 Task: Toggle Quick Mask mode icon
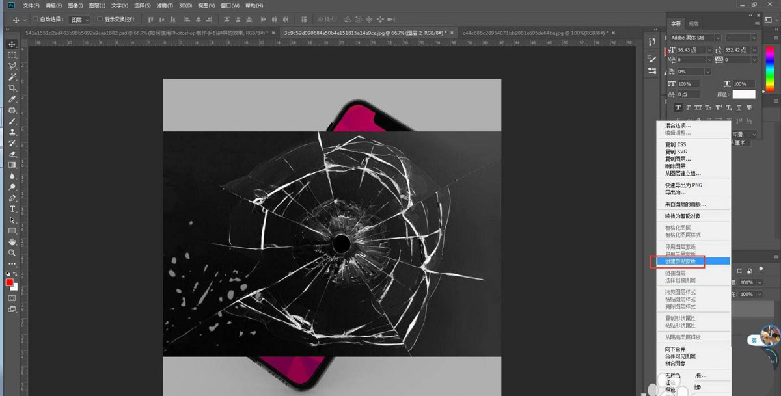coord(12,298)
